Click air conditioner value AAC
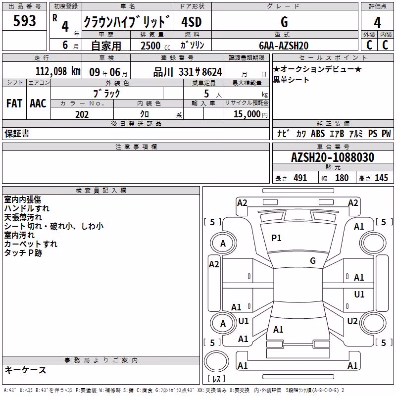This screenshot has width=396, height=396. pyautogui.click(x=38, y=103)
